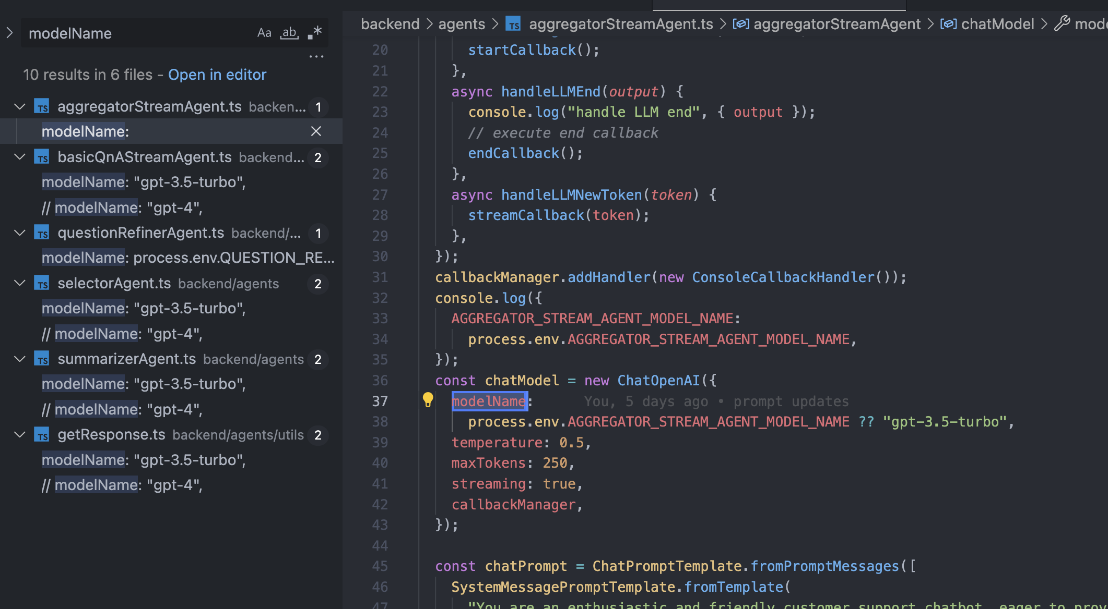Toggle Use Regular Expression in search
Image resolution: width=1108 pixels, height=609 pixels.
[314, 33]
